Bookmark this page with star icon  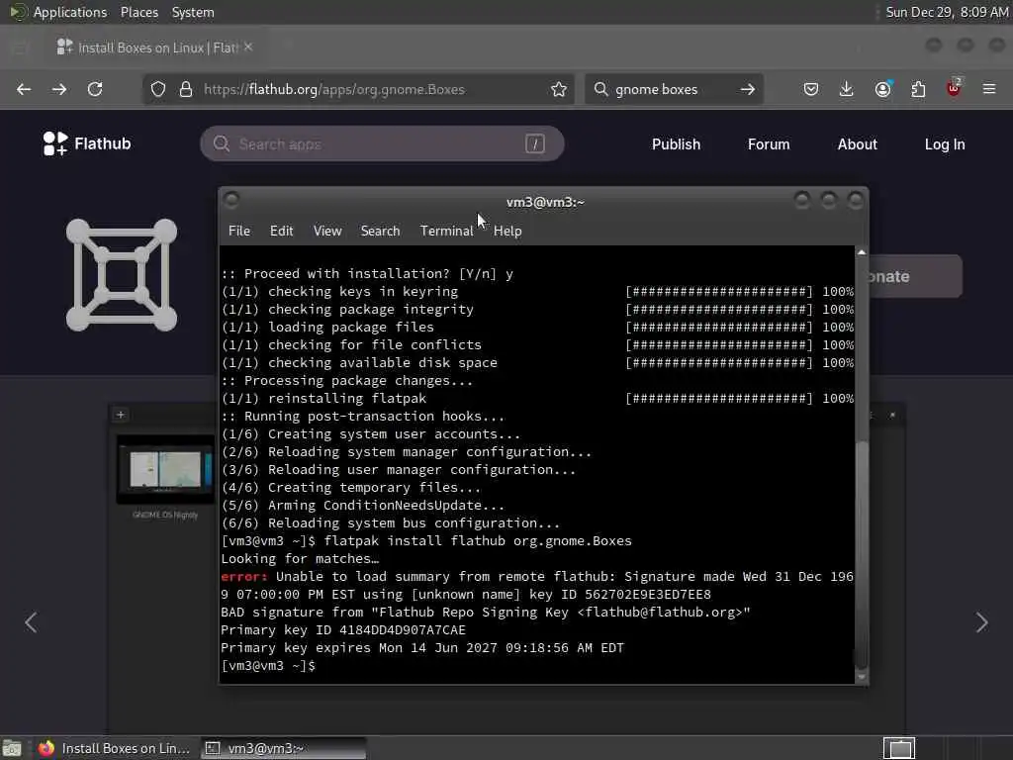(x=559, y=89)
